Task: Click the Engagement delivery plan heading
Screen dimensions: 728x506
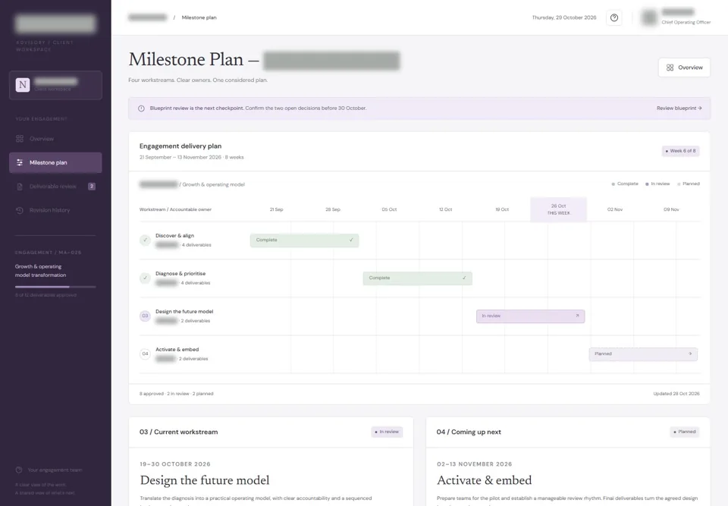Action: (x=180, y=146)
